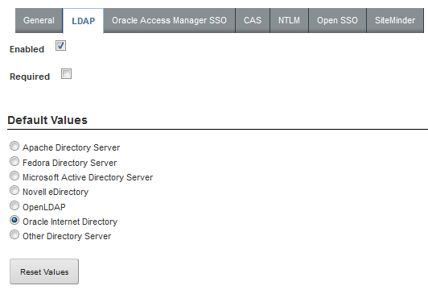Choose the OpenLDAP radio option
Image resolution: width=428 pixels, height=290 pixels.
click(x=14, y=205)
